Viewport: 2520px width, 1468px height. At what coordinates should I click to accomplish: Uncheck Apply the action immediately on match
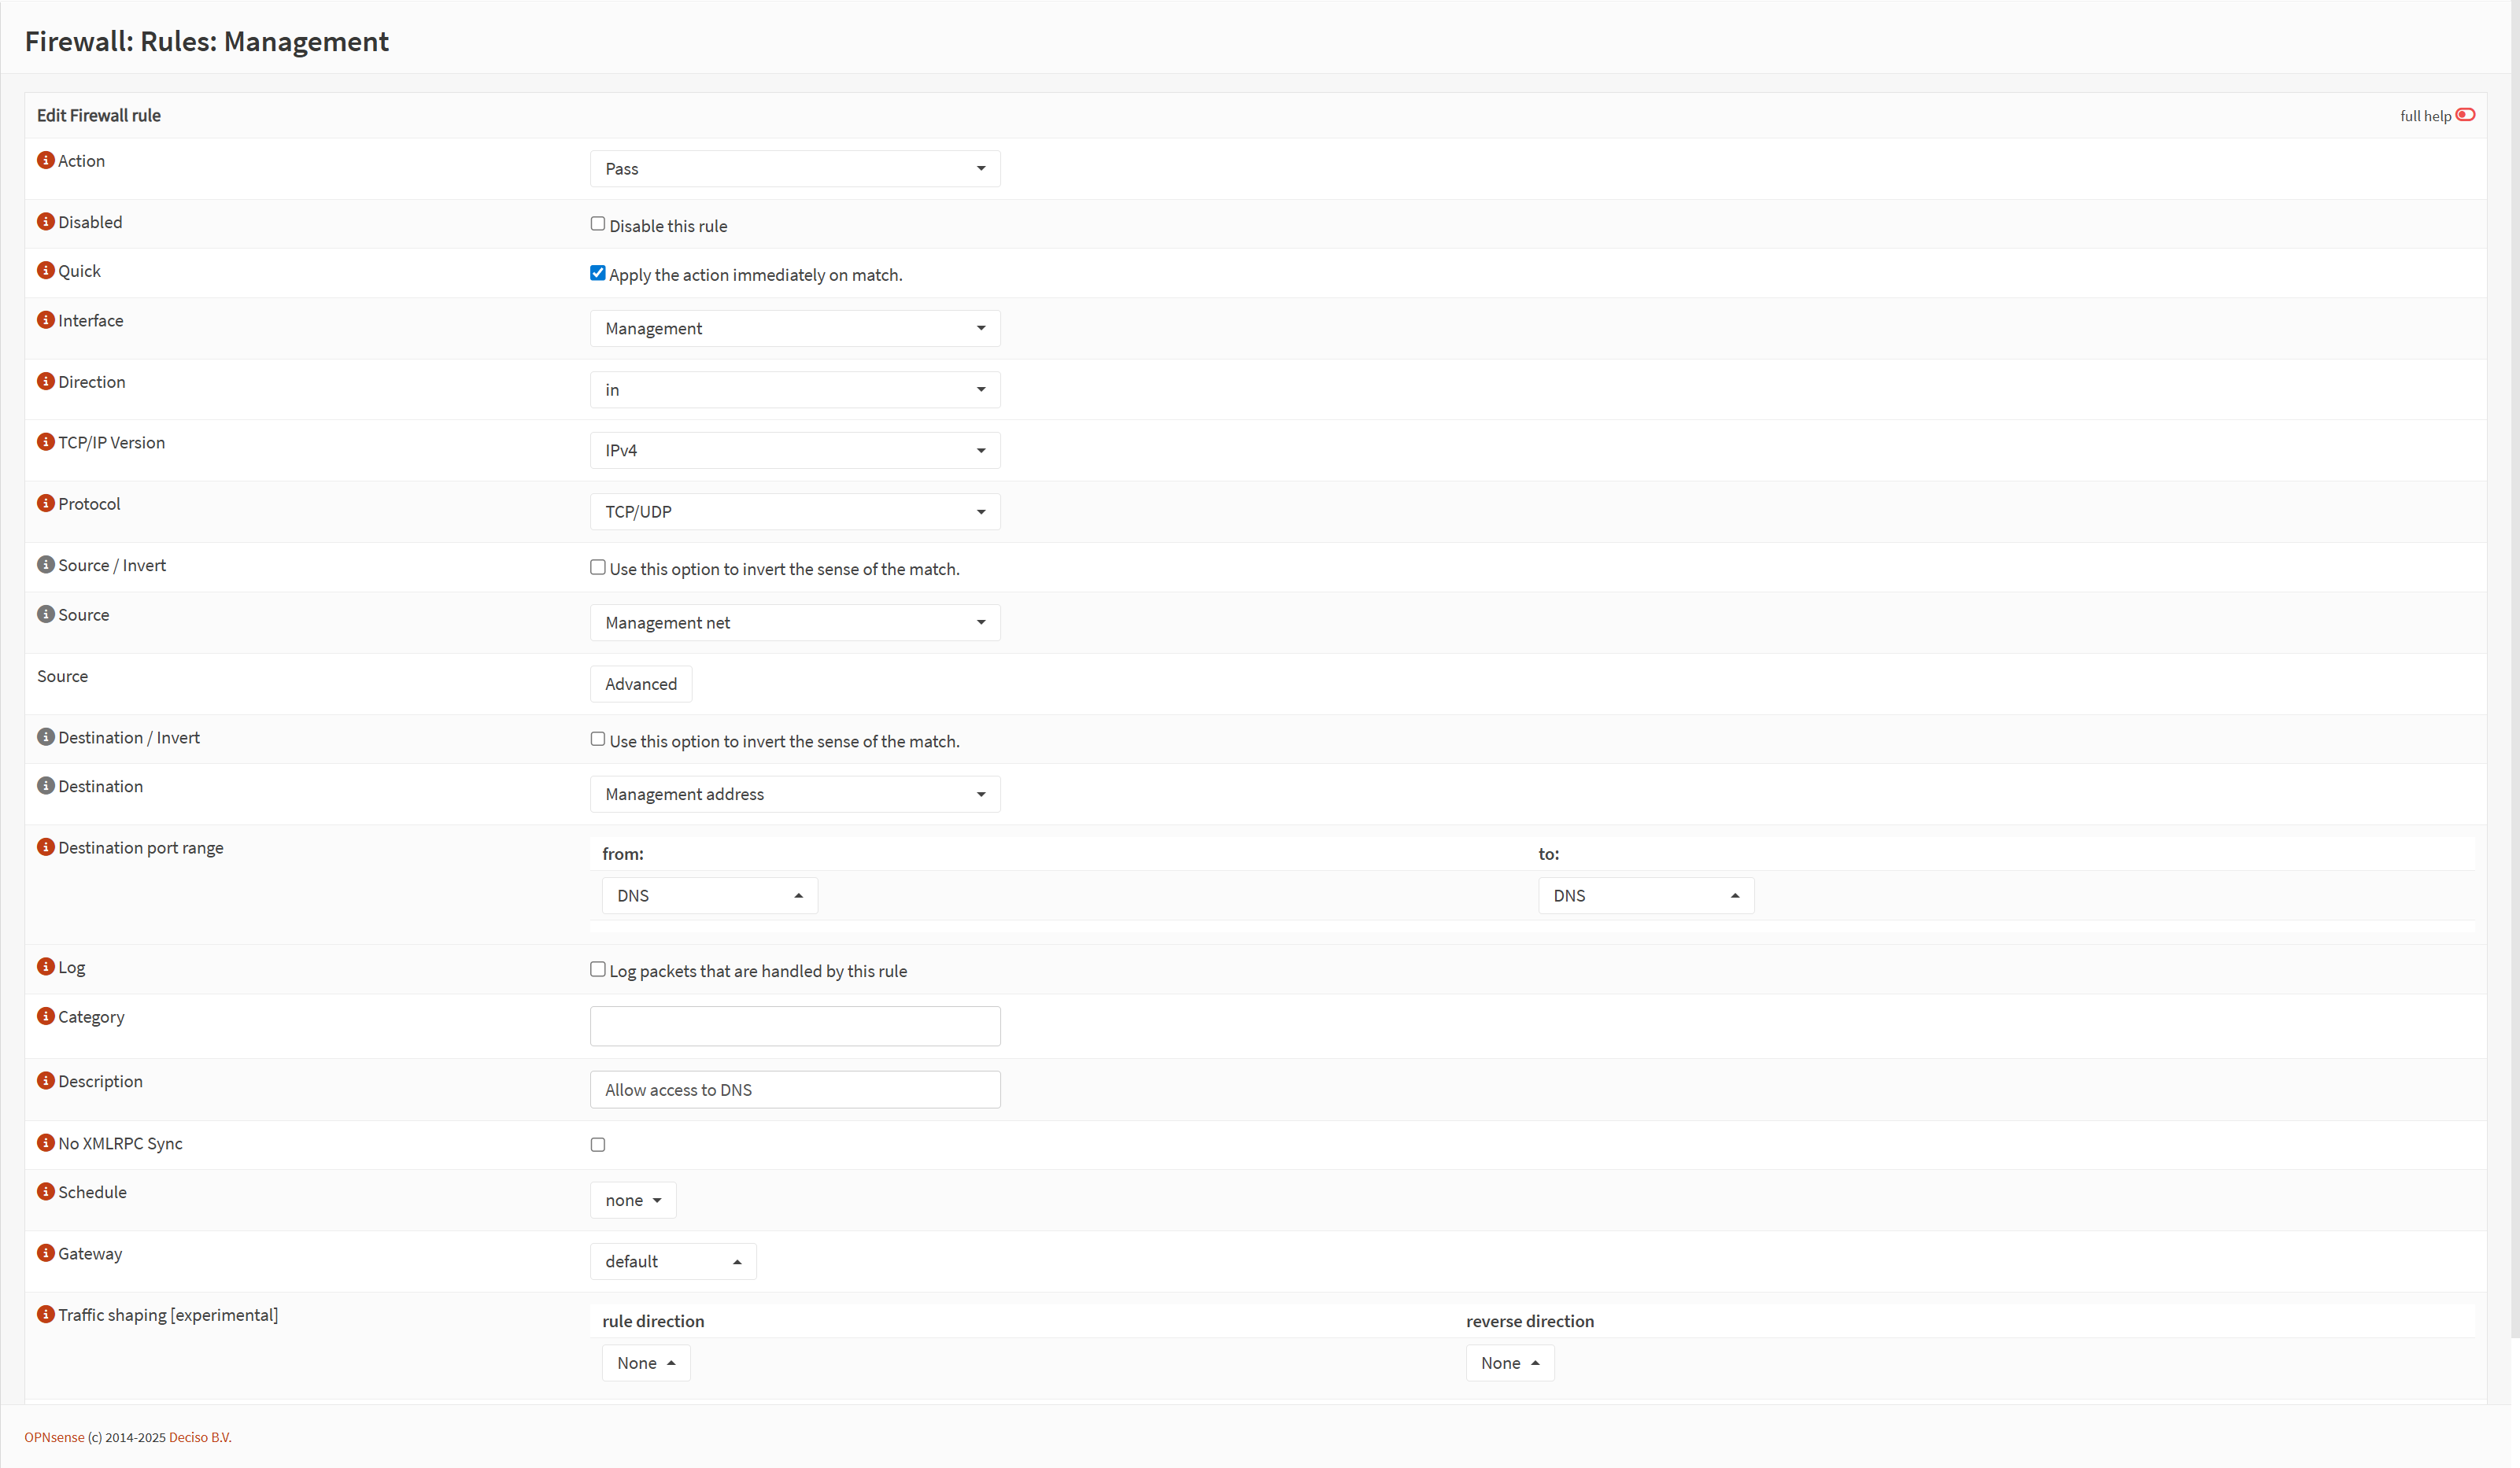598,273
